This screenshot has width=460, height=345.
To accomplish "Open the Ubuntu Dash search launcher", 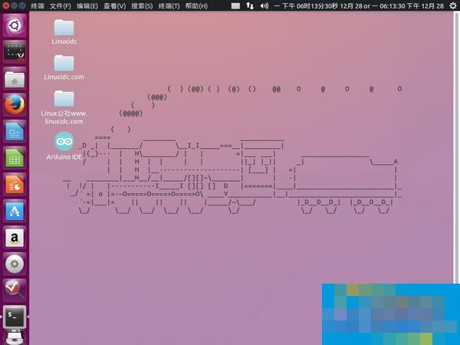I will click(15, 24).
